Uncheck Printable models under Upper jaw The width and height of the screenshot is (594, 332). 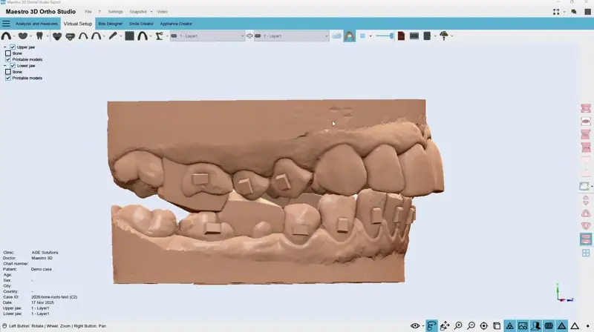[x=8, y=59]
